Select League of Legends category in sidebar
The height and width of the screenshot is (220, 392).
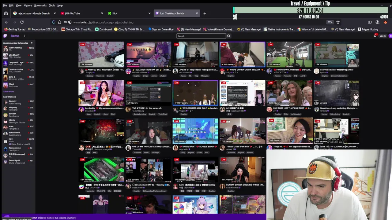click(18, 63)
